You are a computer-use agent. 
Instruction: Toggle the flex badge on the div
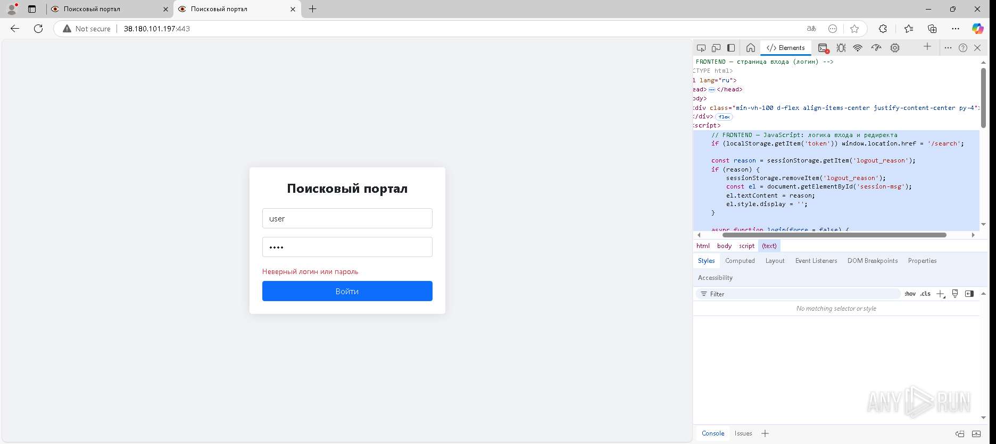(x=724, y=117)
